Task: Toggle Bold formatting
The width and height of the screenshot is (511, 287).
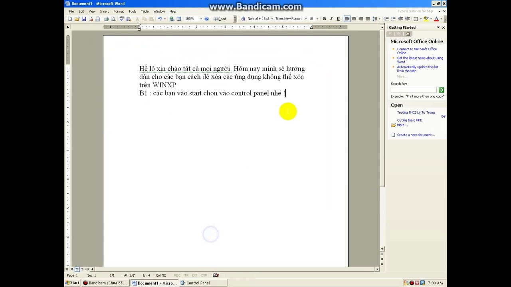Action: click(x=324, y=19)
